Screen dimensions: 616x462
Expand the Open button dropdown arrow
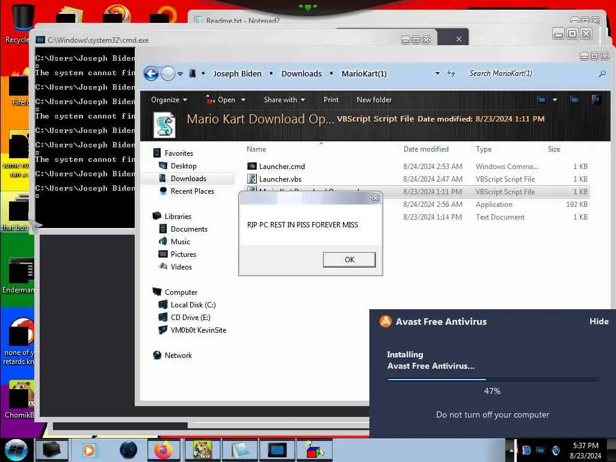[x=243, y=100]
